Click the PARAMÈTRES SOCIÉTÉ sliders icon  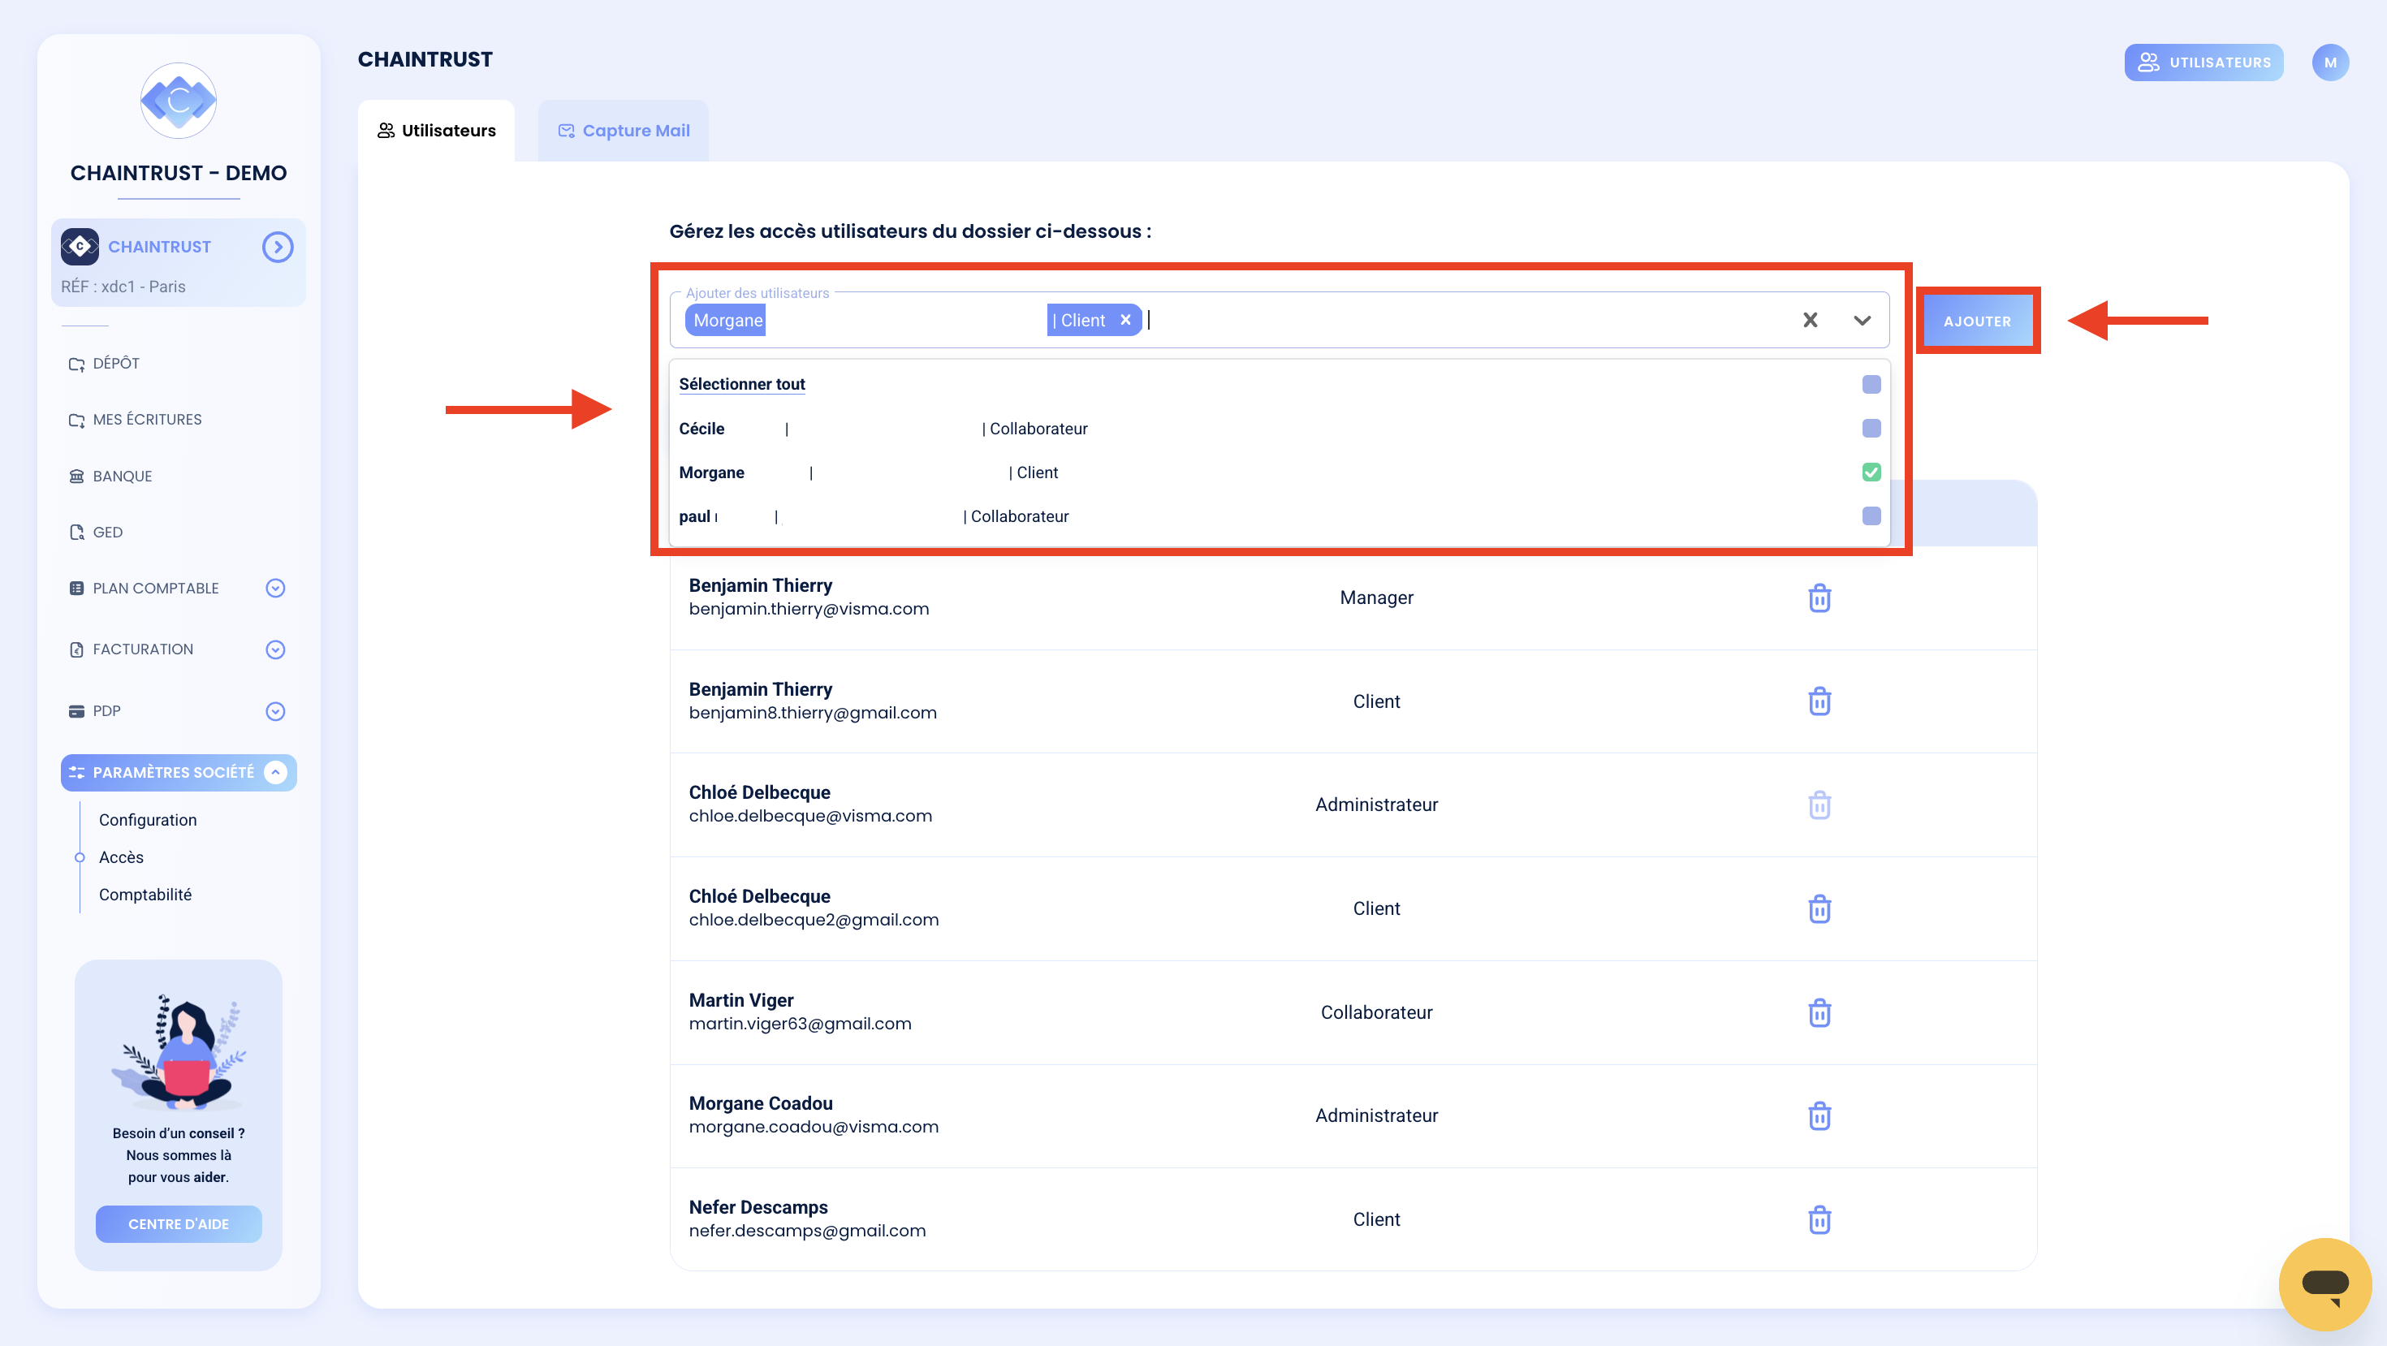(77, 772)
